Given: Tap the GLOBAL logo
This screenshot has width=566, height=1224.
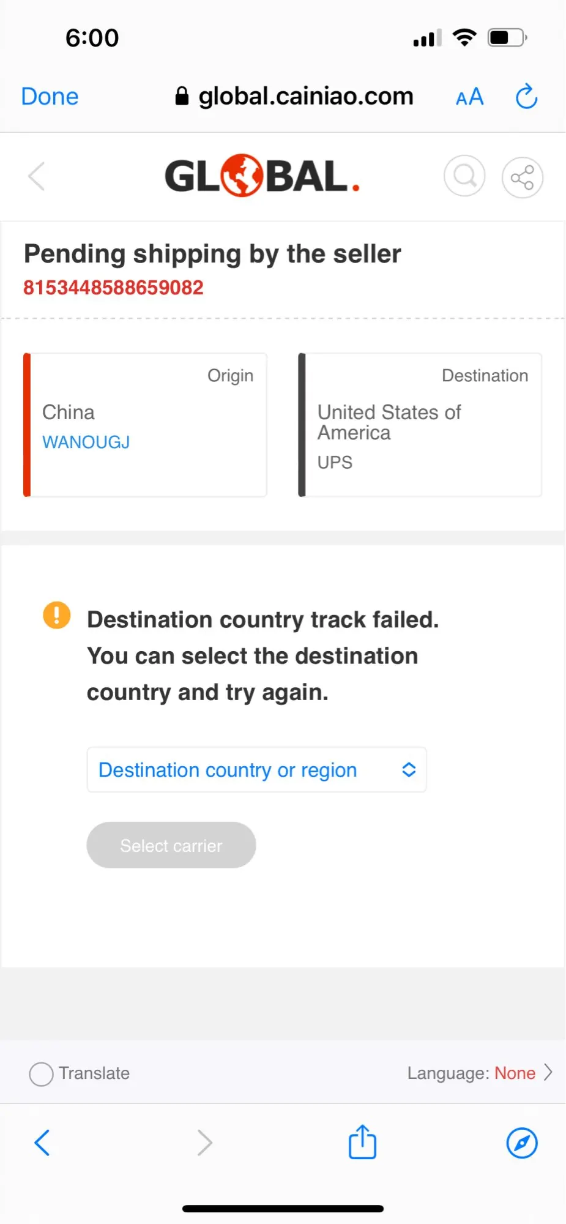Looking at the screenshot, I should [261, 176].
